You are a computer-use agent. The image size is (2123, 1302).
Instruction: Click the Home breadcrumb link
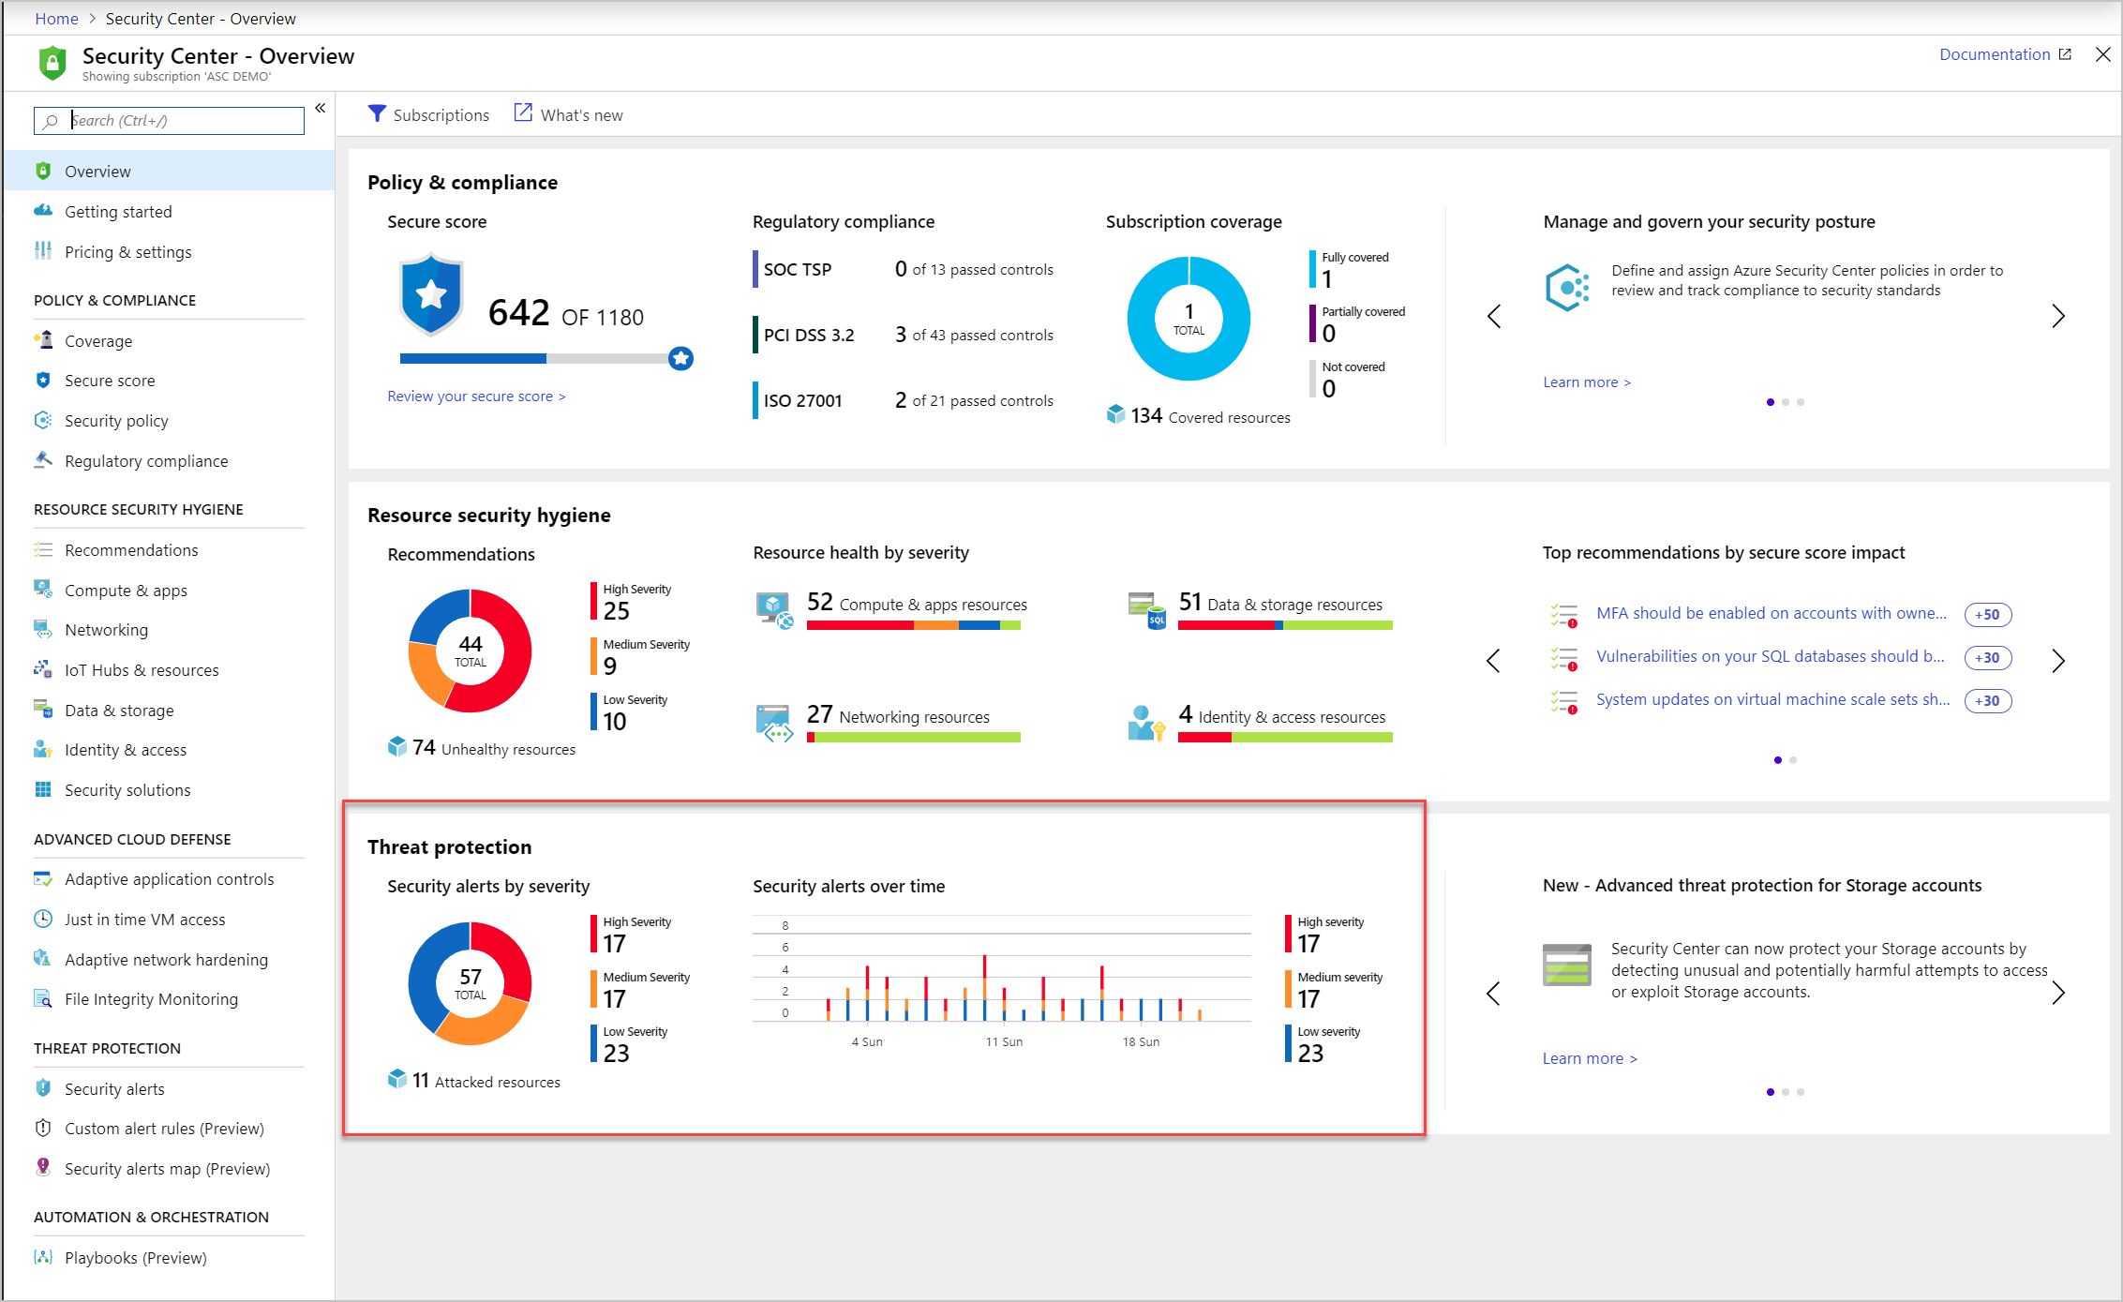click(56, 19)
